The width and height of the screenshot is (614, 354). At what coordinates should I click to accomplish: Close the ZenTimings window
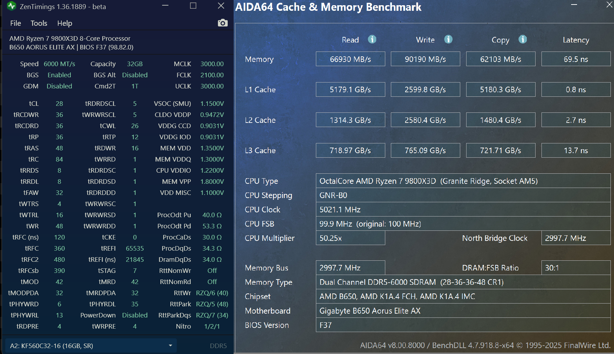[221, 6]
